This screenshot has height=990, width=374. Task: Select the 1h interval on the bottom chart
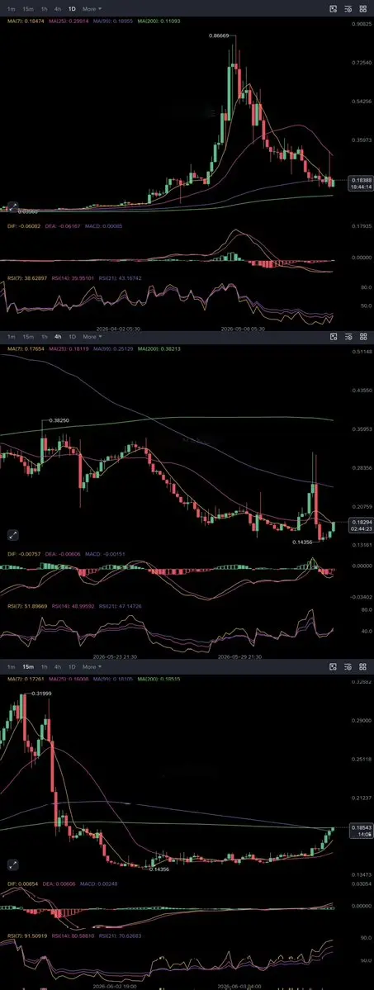(45, 667)
